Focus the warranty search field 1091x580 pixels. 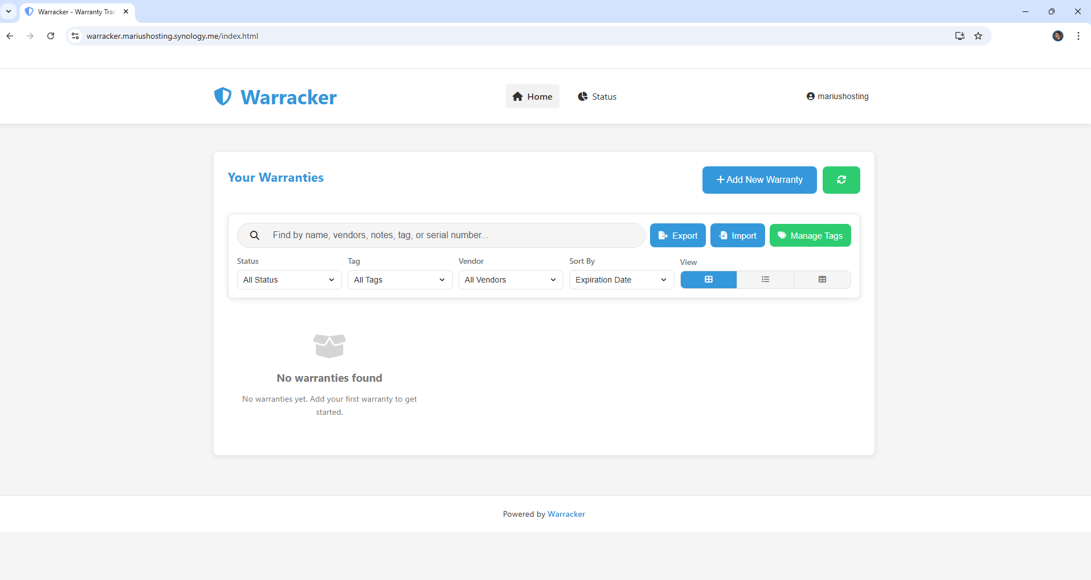click(x=441, y=235)
